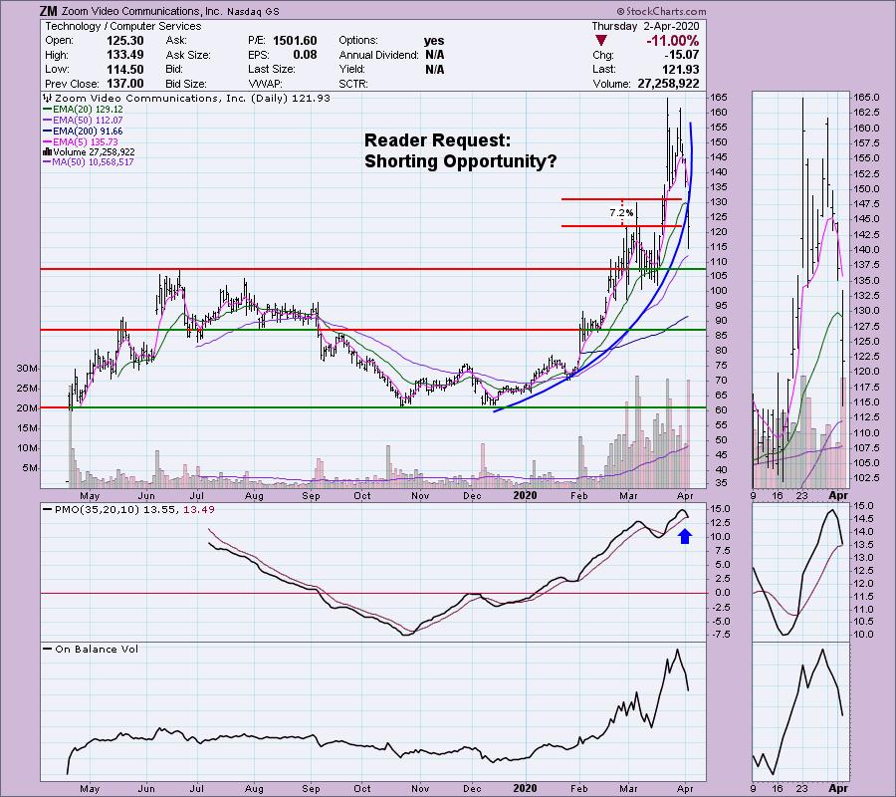
Task: Click the EPS value 0.08
Action: 305,55
